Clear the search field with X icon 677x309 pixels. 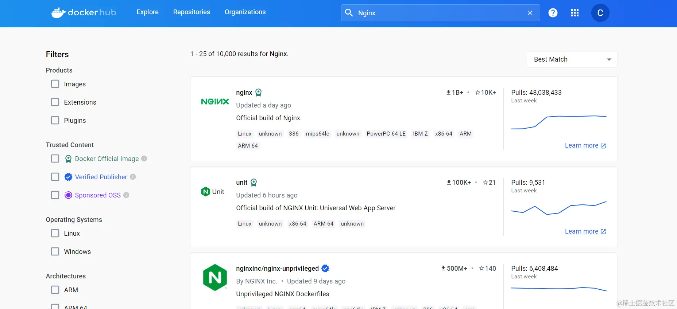point(530,13)
